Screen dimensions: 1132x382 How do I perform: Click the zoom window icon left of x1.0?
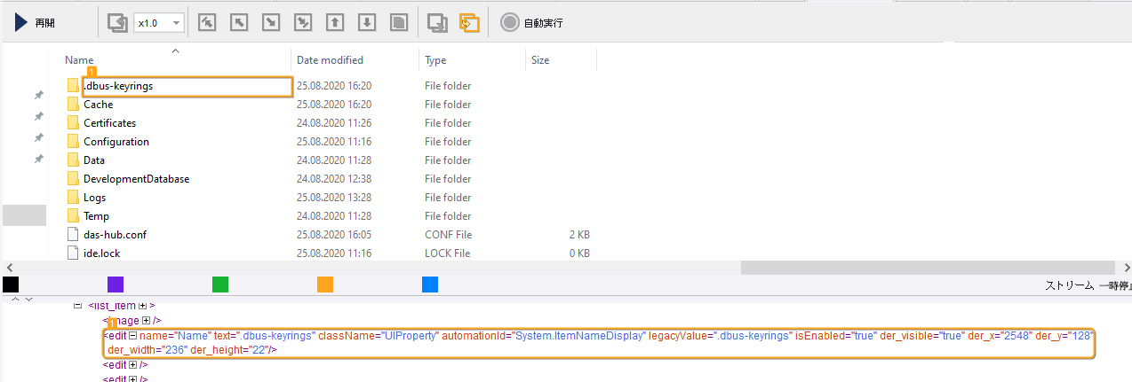tap(117, 23)
